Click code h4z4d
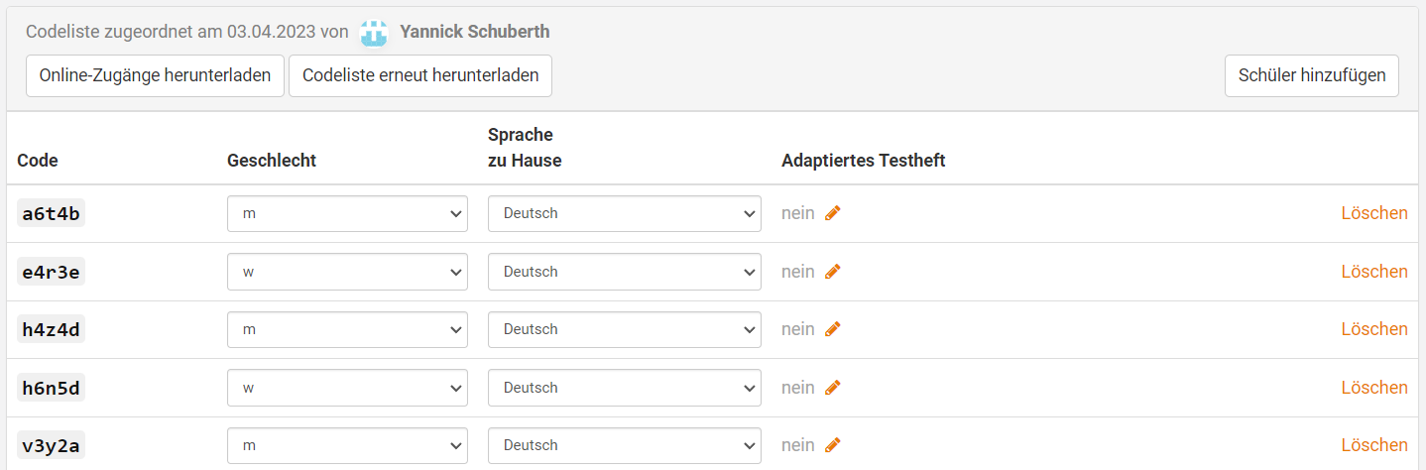This screenshot has height=470, width=1426. point(51,329)
